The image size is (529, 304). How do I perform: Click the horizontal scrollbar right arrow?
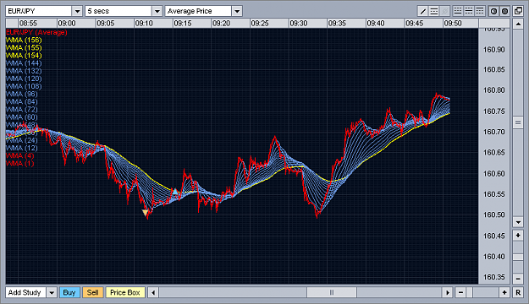448,292
